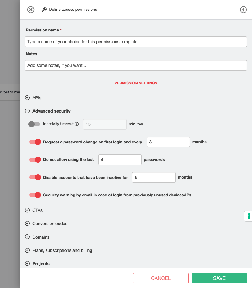The width and height of the screenshot is (252, 288).
Task: Expand the Projects section
Action: tap(27, 264)
